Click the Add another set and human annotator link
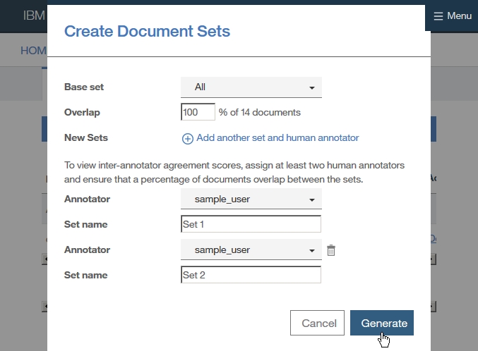Viewport: 478px width, 351px height. (277, 138)
